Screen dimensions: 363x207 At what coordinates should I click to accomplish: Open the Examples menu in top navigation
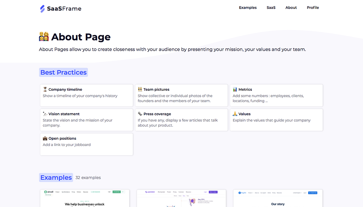click(x=248, y=8)
